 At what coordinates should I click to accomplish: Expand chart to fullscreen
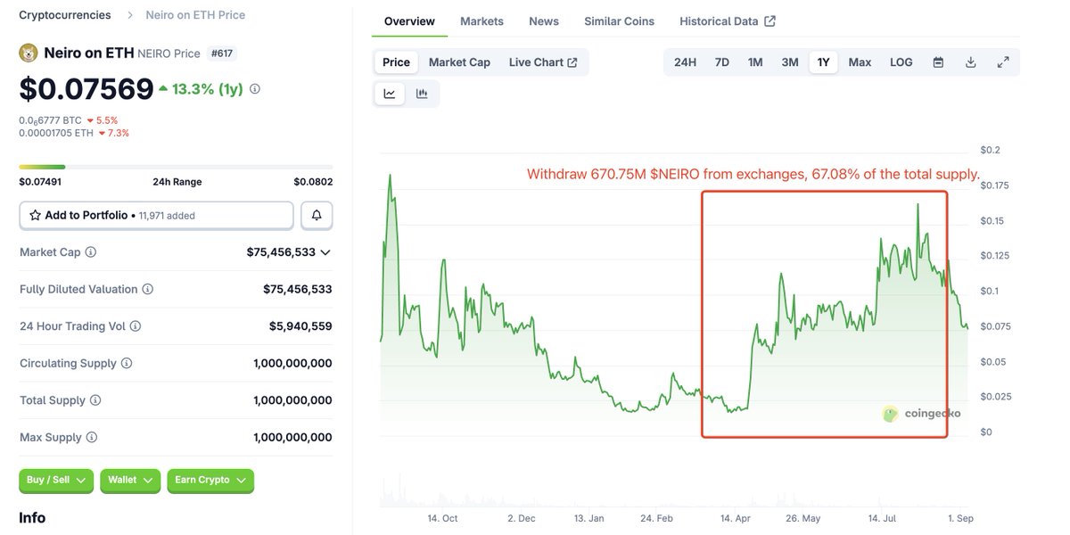click(x=1003, y=62)
